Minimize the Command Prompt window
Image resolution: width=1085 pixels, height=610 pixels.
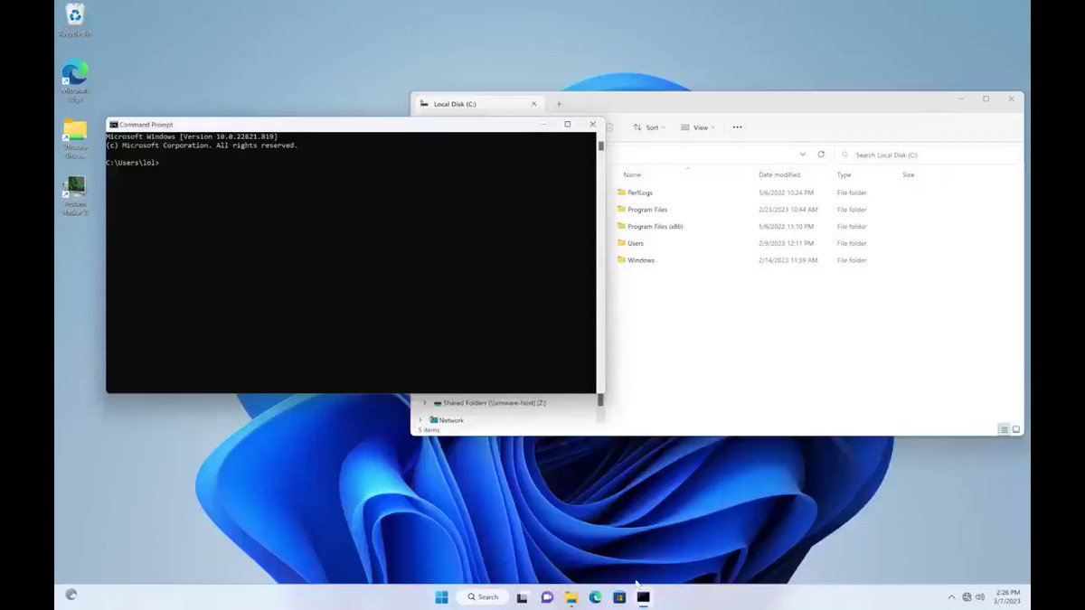pyautogui.click(x=543, y=124)
